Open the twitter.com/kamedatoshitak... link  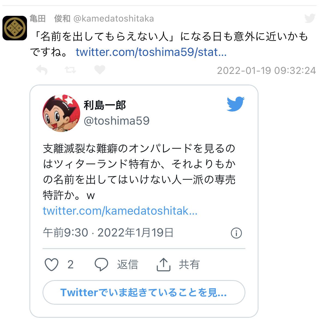120,211
